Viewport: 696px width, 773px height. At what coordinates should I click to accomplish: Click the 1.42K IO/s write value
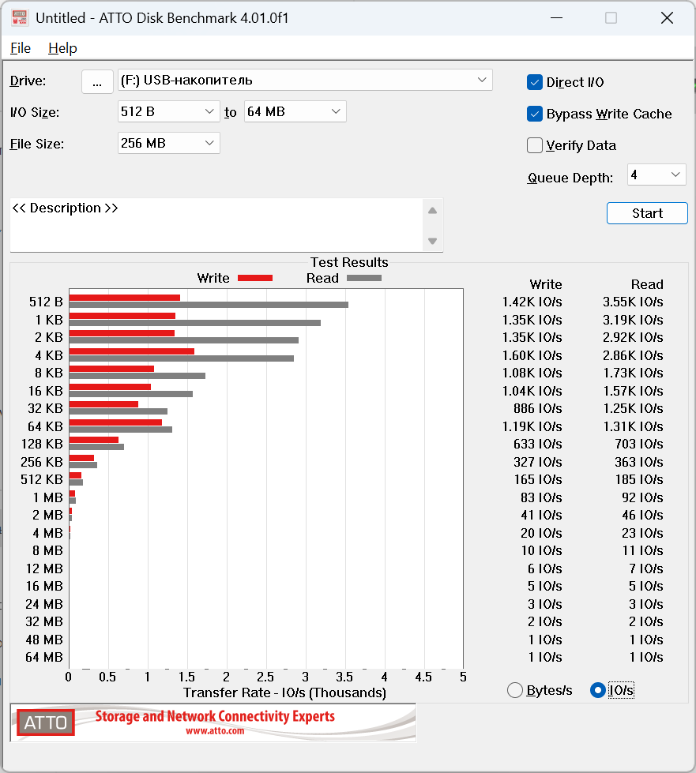click(532, 302)
